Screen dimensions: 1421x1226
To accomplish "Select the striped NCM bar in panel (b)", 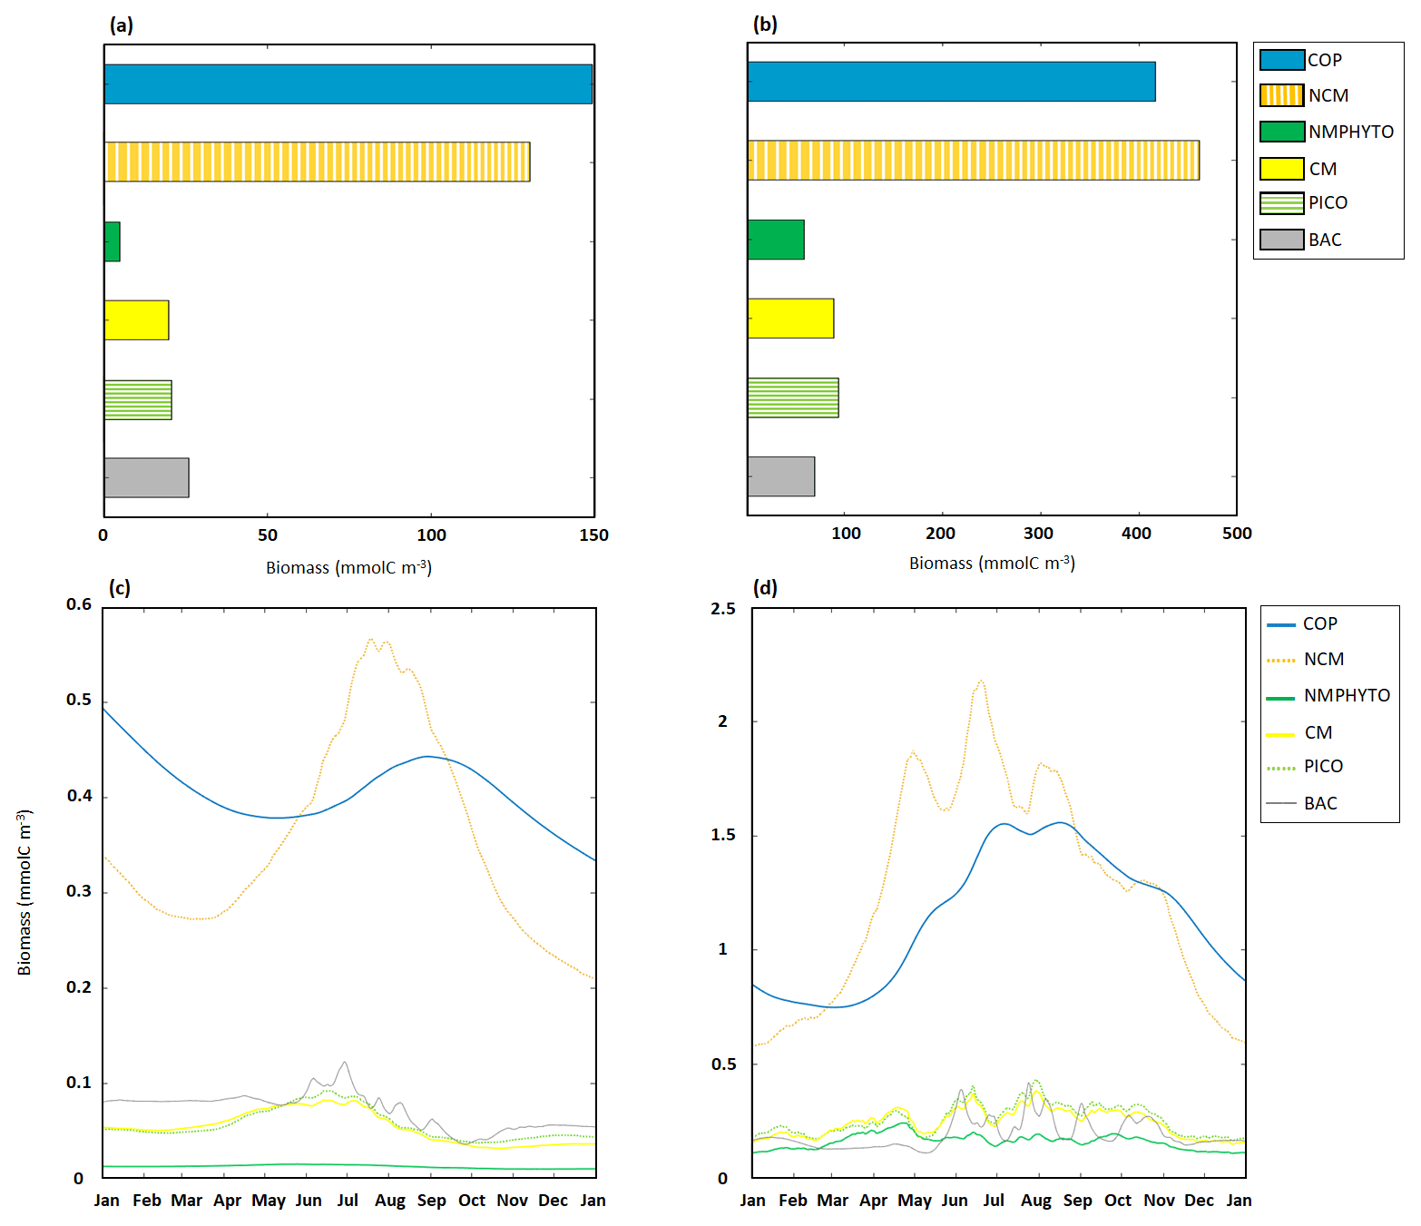I will tap(973, 161).
